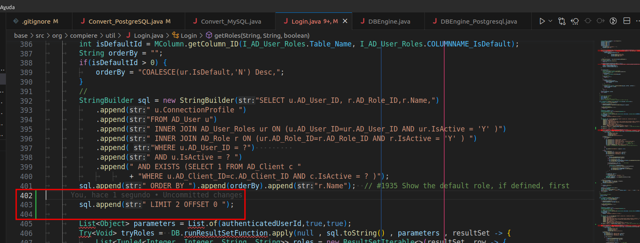Screen dimensions: 640x243
Task: Open the run configuration dropdown chevron
Action: (550, 21)
